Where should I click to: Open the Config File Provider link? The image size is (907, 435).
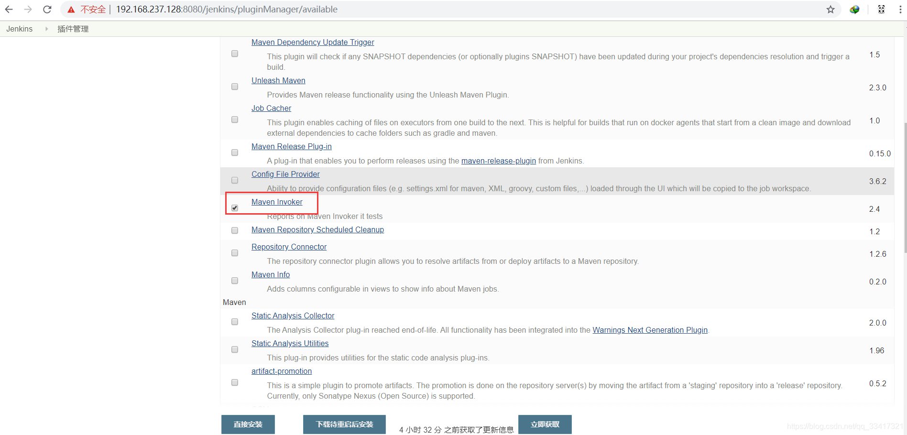285,174
